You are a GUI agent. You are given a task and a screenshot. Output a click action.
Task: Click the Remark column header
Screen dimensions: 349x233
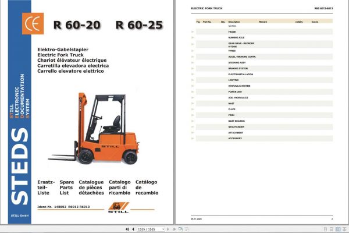263,22
